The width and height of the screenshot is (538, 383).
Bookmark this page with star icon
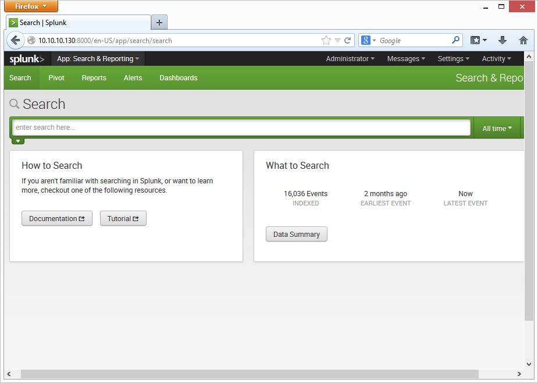click(x=326, y=41)
